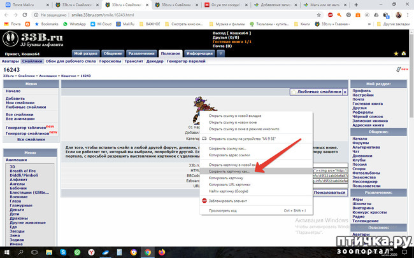This screenshot has height=258, width=414.
Task: Select Breath of fire category
Action: tap(23, 171)
